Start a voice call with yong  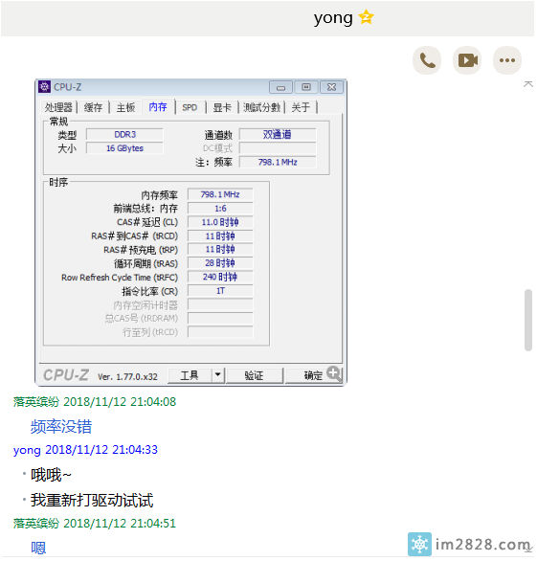pyautogui.click(x=427, y=60)
